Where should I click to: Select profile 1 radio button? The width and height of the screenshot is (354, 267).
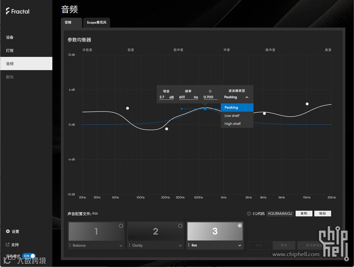point(121,226)
